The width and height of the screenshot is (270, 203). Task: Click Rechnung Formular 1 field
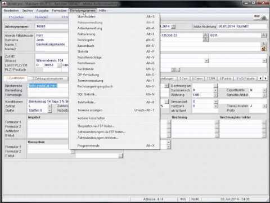193,122
